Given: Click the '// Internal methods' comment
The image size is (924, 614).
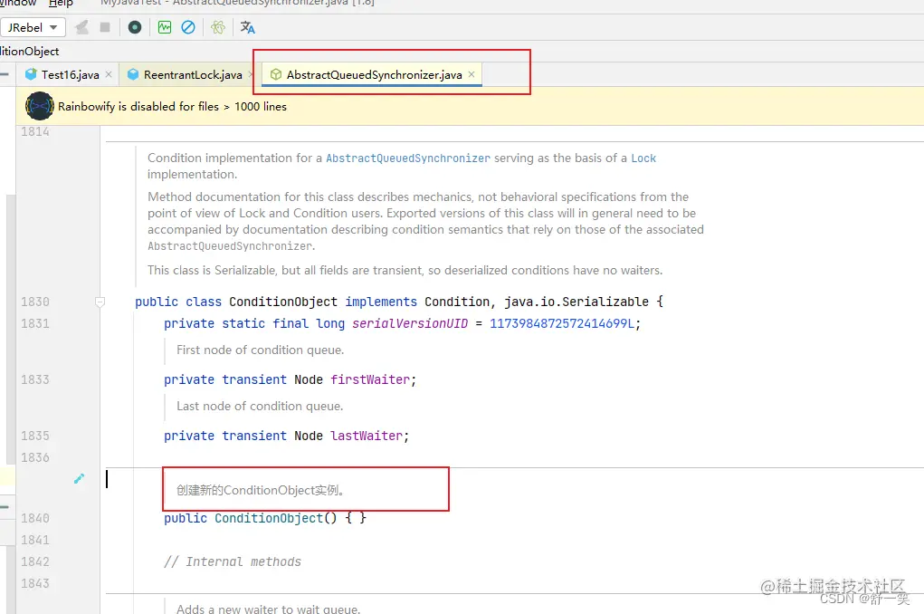Looking at the screenshot, I should click(233, 562).
